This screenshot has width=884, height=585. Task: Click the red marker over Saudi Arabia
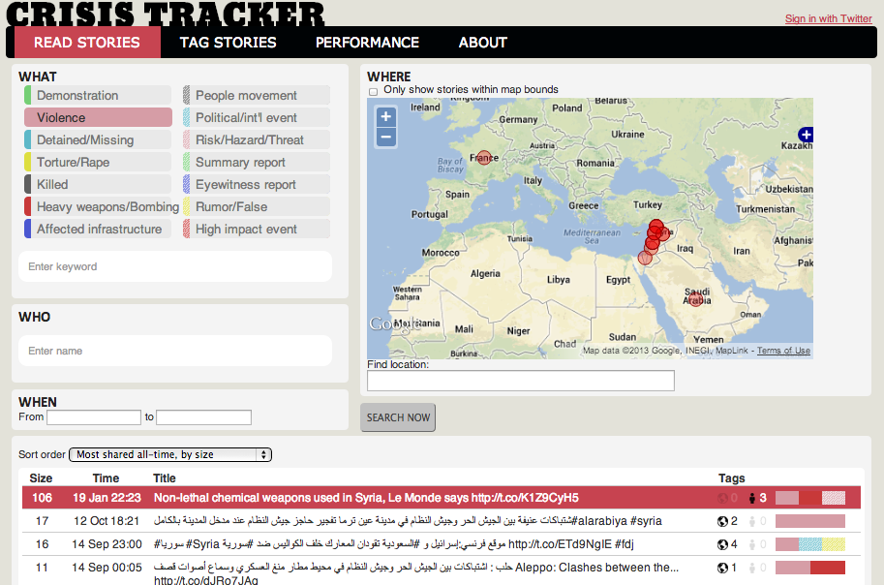coord(695,299)
